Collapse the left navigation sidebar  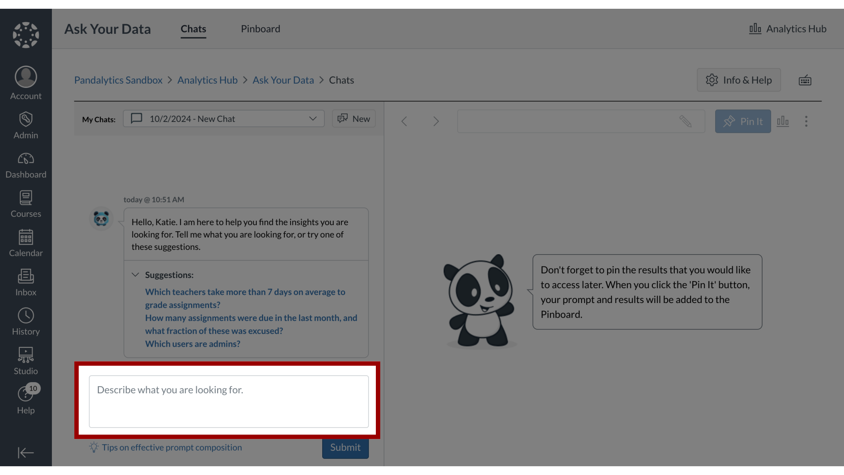[x=25, y=453]
